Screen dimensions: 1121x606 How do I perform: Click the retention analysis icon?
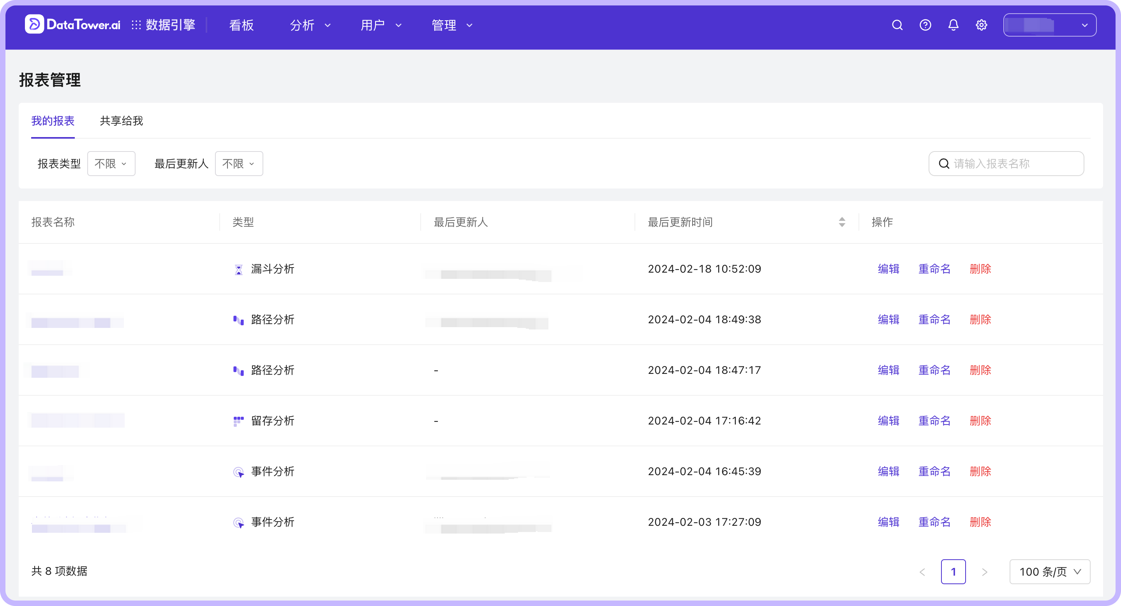coord(239,421)
